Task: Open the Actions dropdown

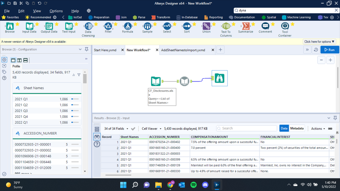Action: 318,128
